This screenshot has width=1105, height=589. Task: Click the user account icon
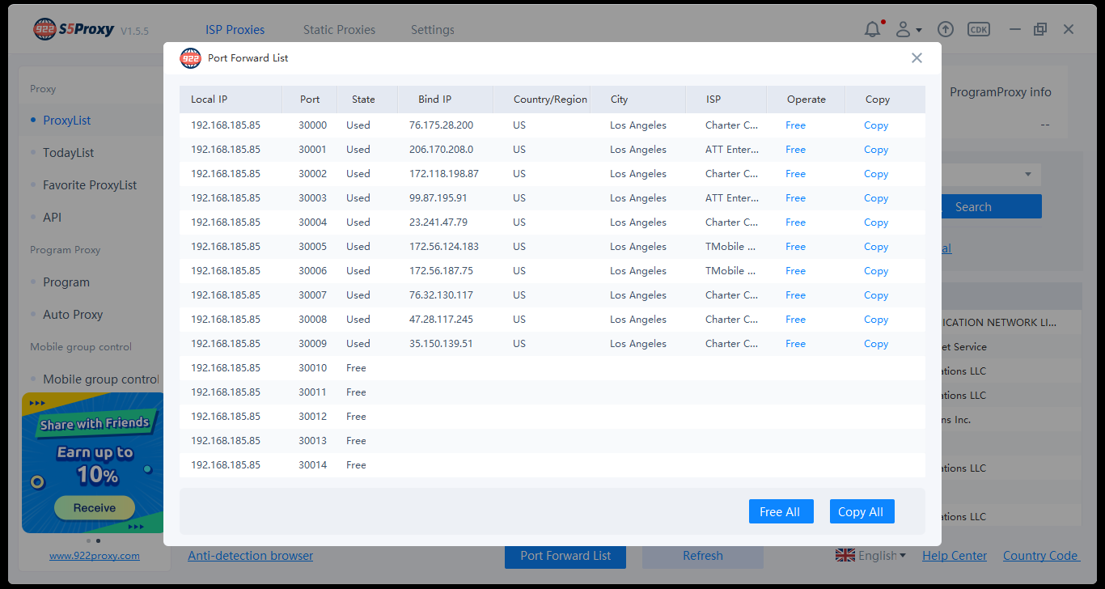pos(902,28)
